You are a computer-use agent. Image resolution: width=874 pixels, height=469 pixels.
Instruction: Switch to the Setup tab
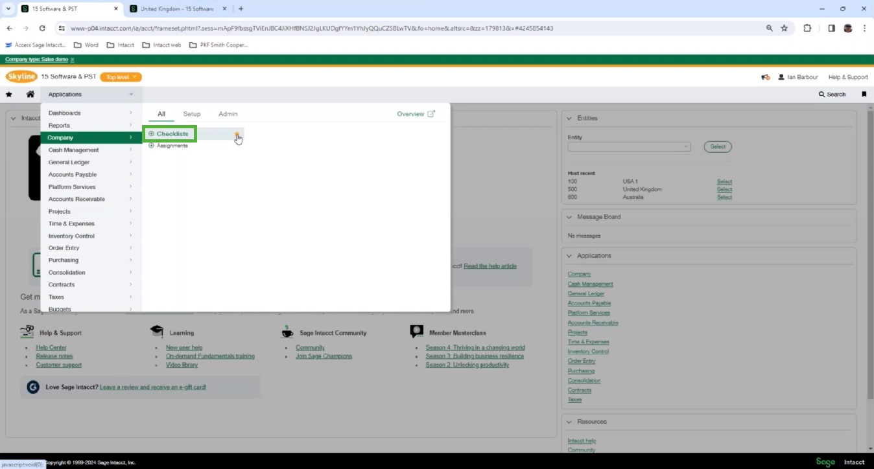pos(191,114)
